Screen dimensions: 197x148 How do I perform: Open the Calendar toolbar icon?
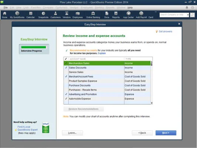point(31,15)
